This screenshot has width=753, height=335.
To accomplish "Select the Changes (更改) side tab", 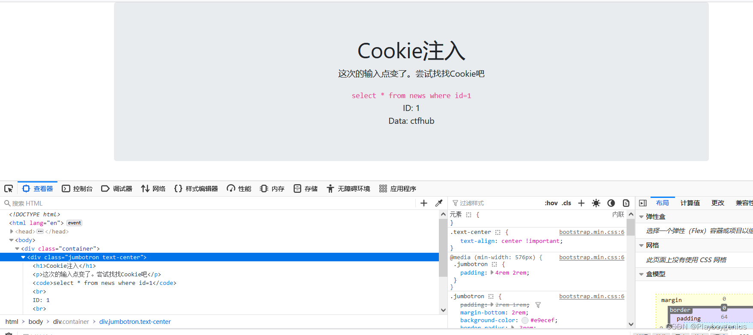I will point(718,203).
